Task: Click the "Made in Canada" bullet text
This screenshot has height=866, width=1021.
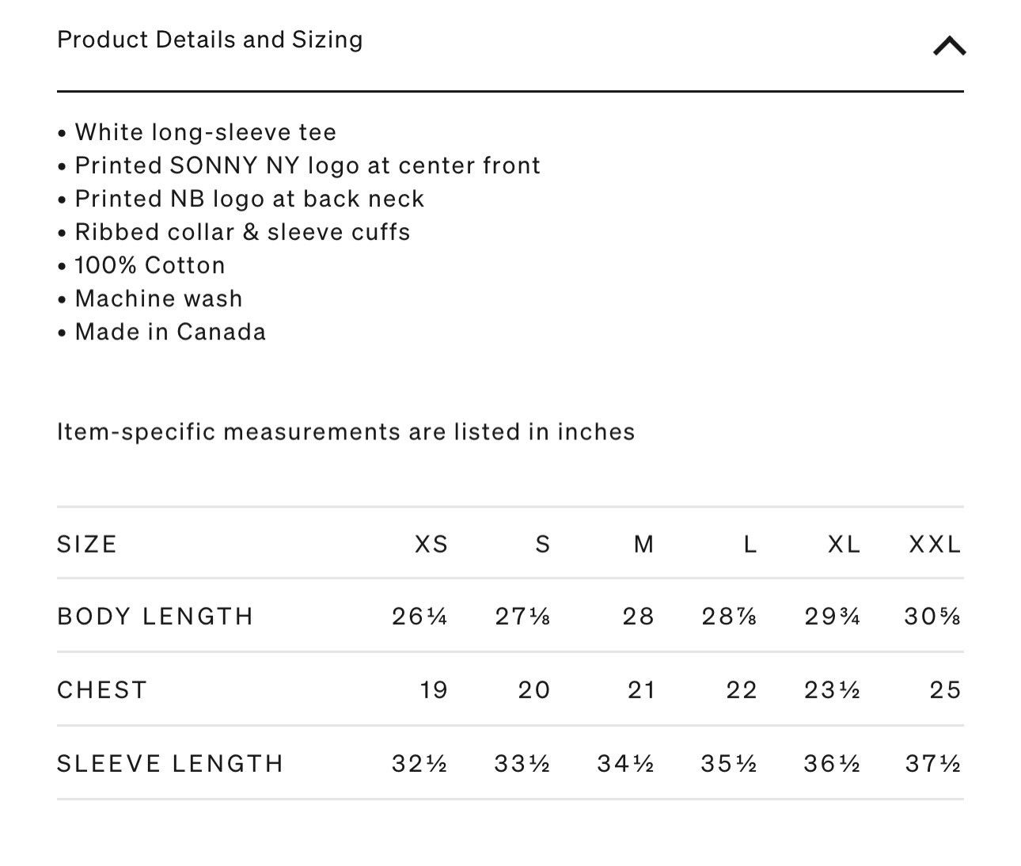Action: pyautogui.click(x=170, y=332)
